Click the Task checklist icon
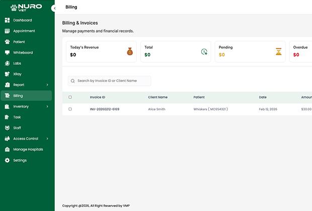Viewport: 312px width, 211px height. 7,117
